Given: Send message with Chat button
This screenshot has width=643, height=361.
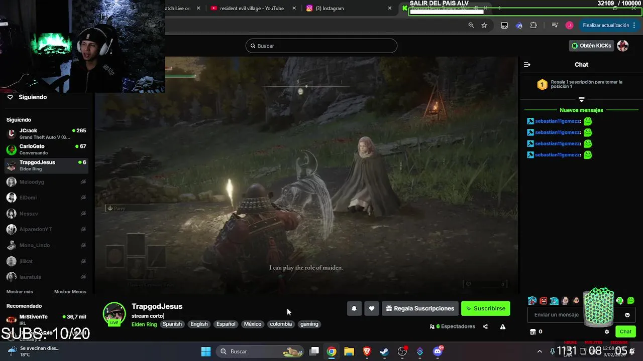Looking at the screenshot, I should coord(625,331).
